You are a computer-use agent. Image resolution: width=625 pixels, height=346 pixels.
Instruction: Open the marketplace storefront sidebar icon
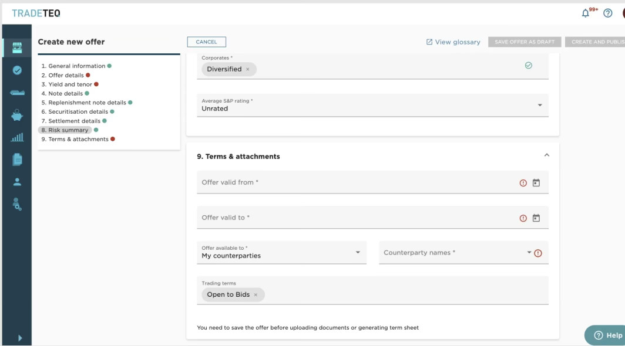(x=17, y=48)
